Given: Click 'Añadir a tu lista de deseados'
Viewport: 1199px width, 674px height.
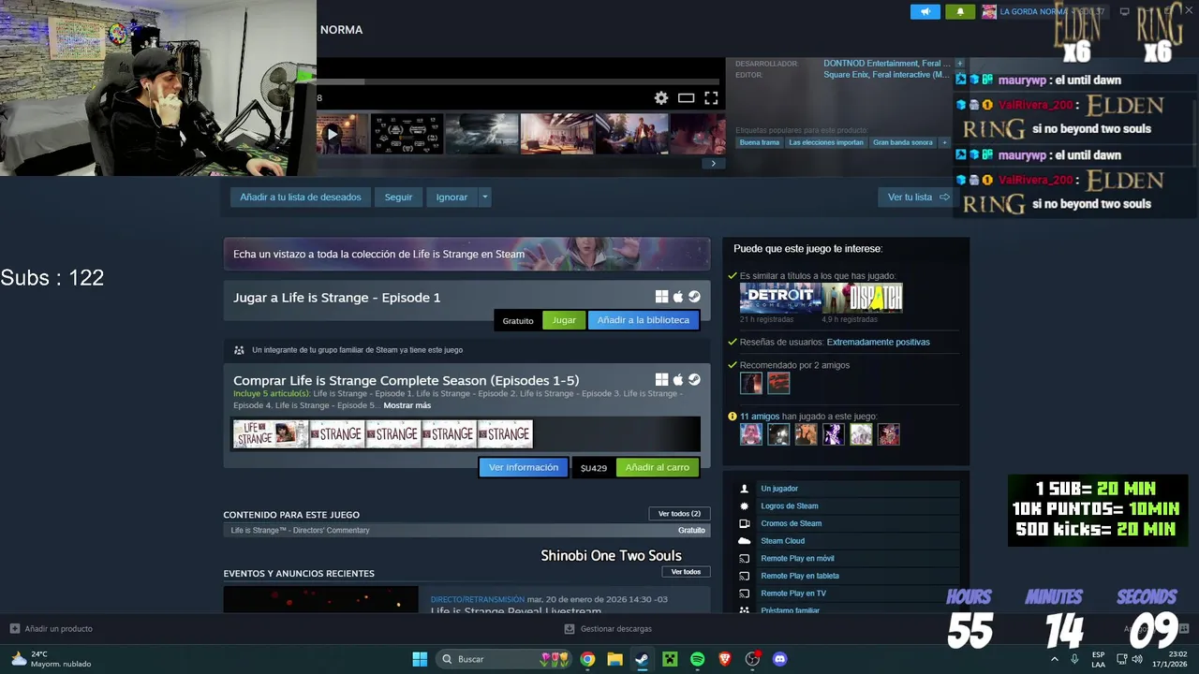Looking at the screenshot, I should pyautogui.click(x=301, y=198).
